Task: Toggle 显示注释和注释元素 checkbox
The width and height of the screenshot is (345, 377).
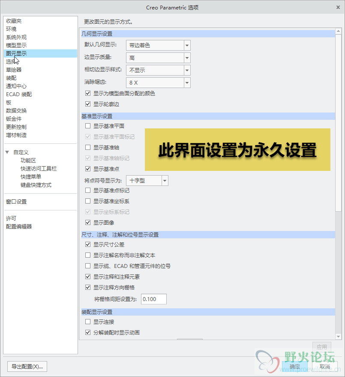Action: (x=88, y=277)
